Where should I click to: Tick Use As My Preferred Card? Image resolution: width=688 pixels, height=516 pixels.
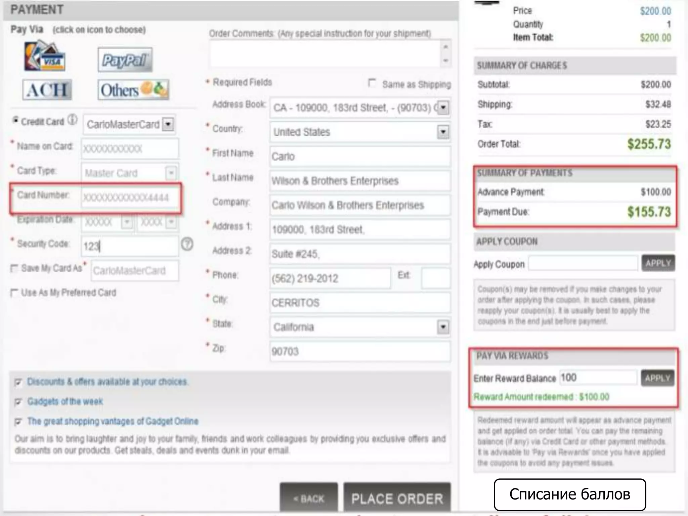[x=14, y=293]
